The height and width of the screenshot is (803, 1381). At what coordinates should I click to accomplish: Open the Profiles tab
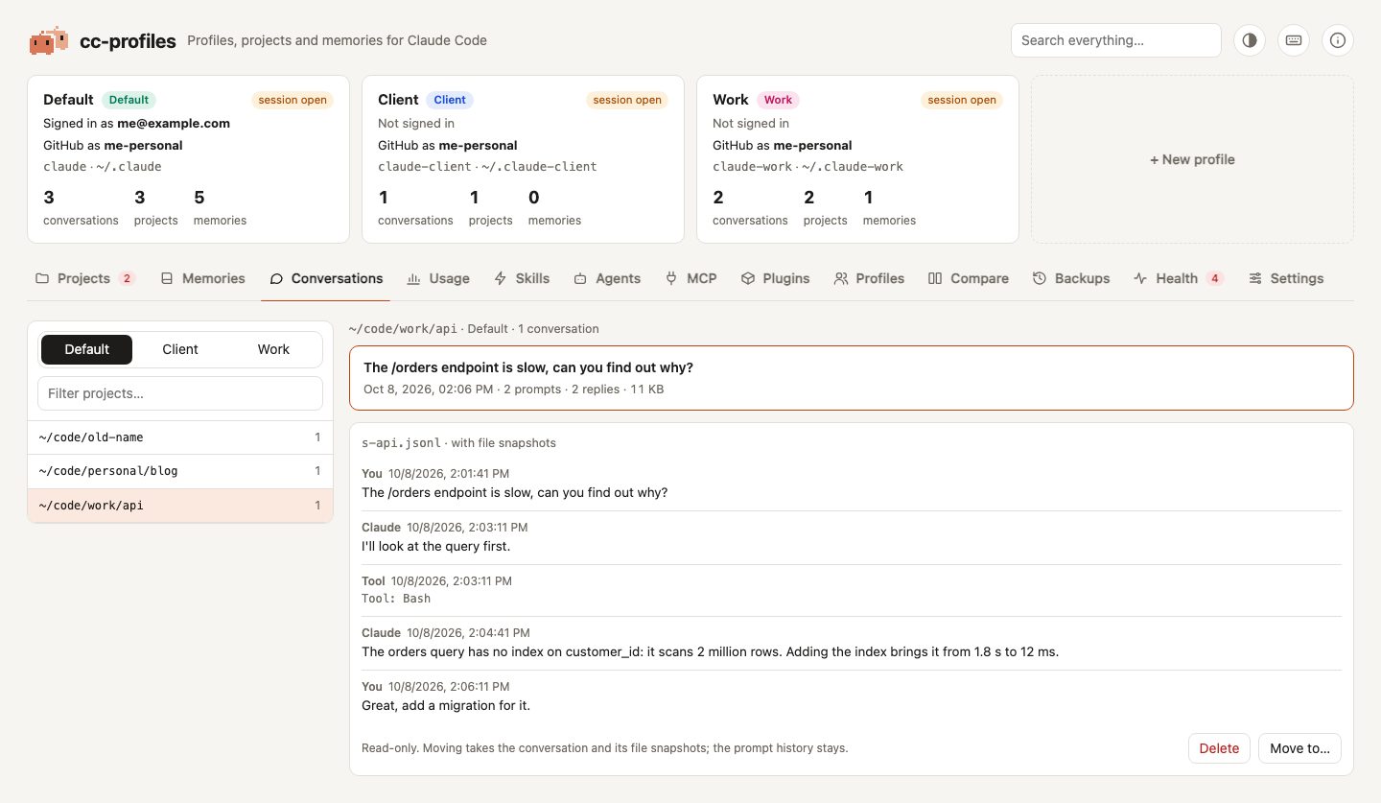869,278
